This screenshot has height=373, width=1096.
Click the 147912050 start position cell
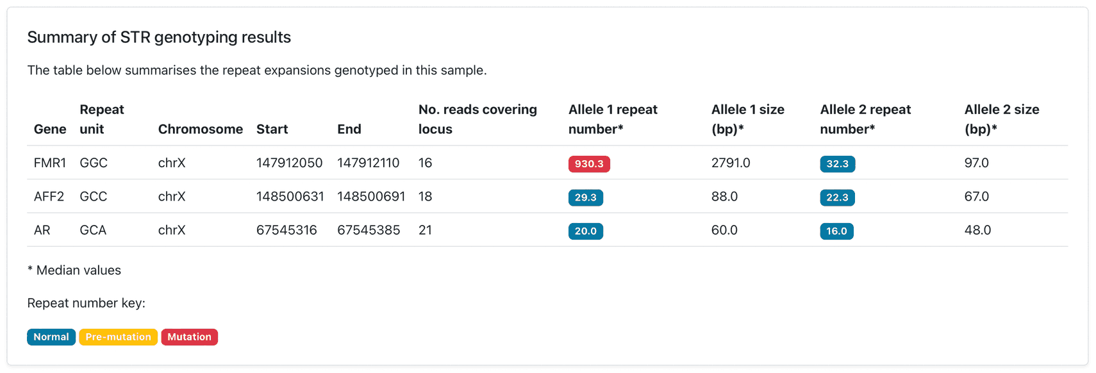pyautogui.click(x=289, y=163)
